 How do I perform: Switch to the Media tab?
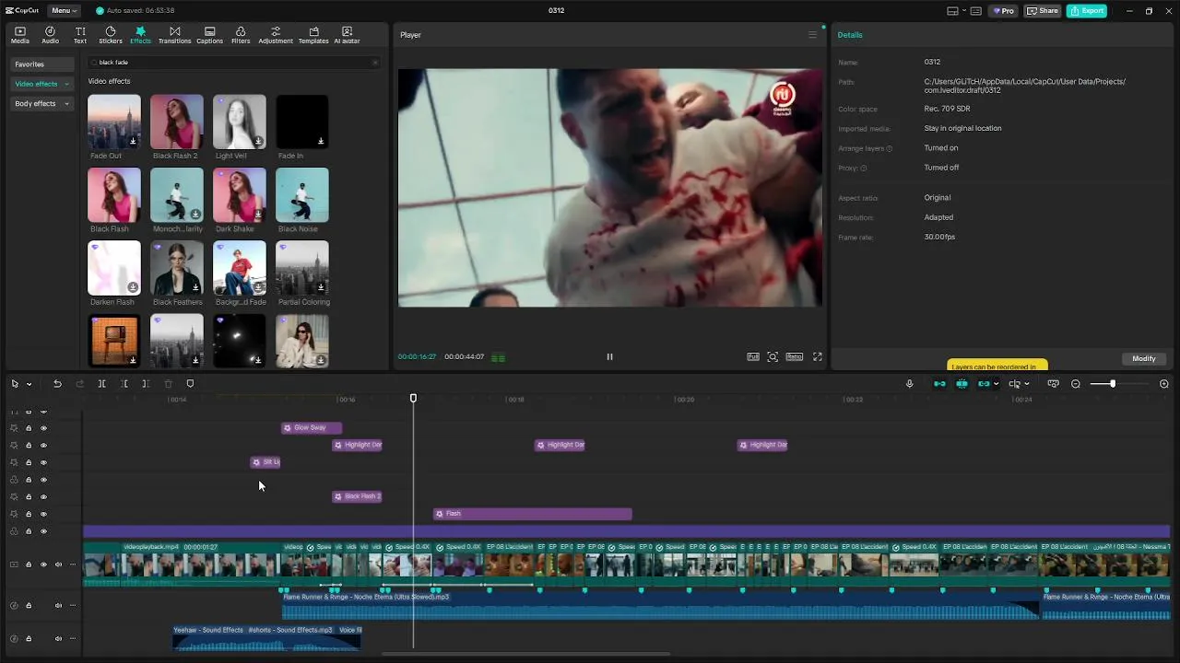click(x=20, y=35)
